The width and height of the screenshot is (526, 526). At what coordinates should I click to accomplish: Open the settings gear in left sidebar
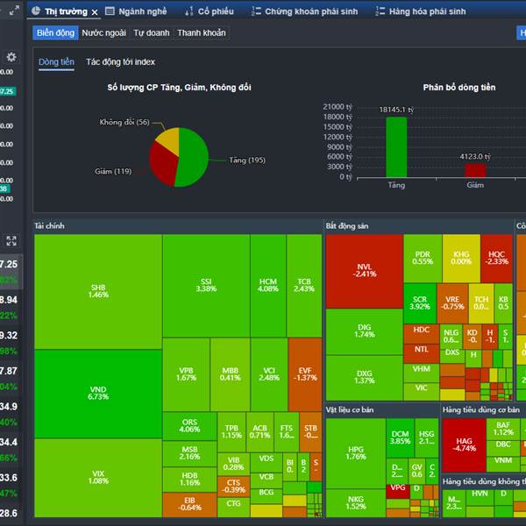tap(11, 57)
